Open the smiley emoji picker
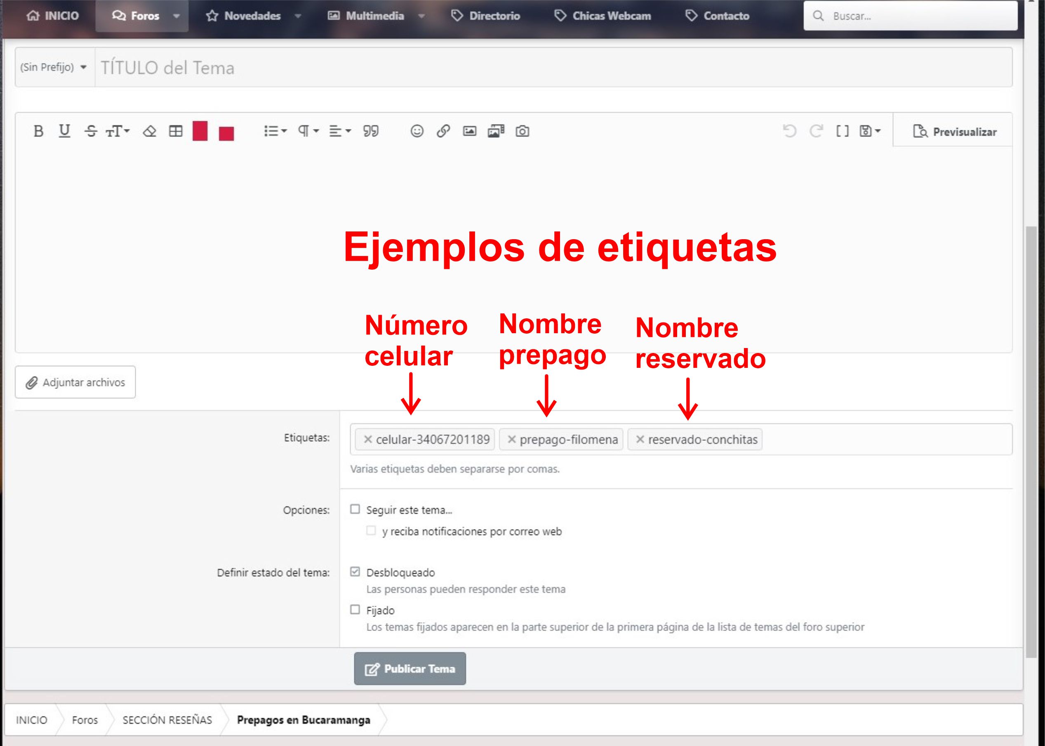Image resolution: width=1045 pixels, height=746 pixels. coord(417,132)
